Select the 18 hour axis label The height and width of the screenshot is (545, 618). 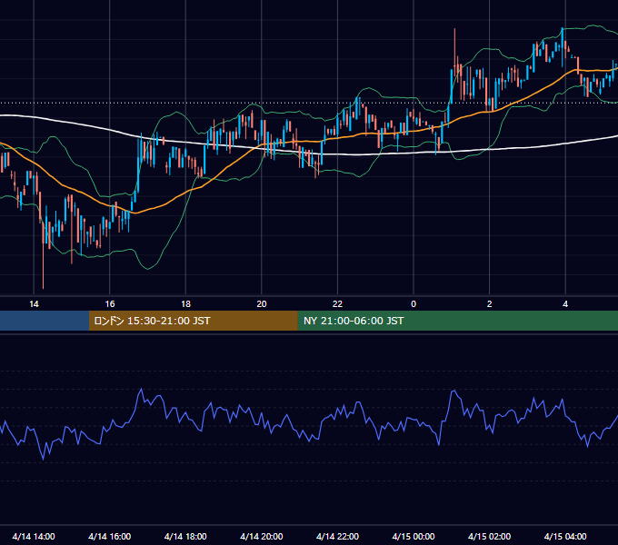click(185, 304)
